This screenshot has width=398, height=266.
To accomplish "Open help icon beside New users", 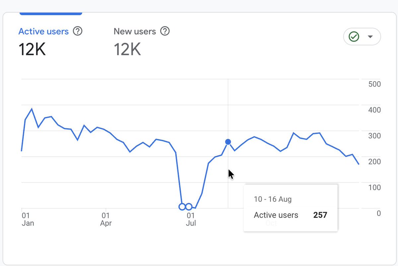I will (165, 32).
